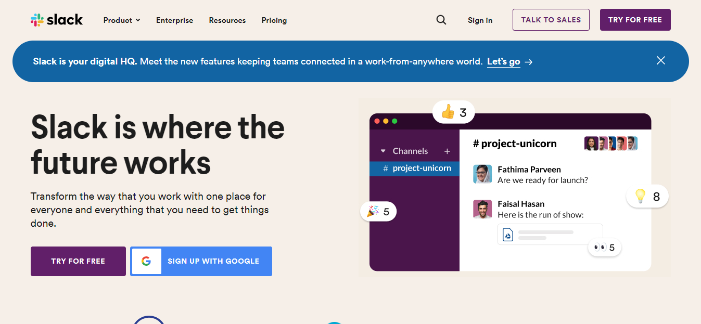Click the yellow window dot in mockup
Viewport: 701px width, 324px height.
click(386, 121)
